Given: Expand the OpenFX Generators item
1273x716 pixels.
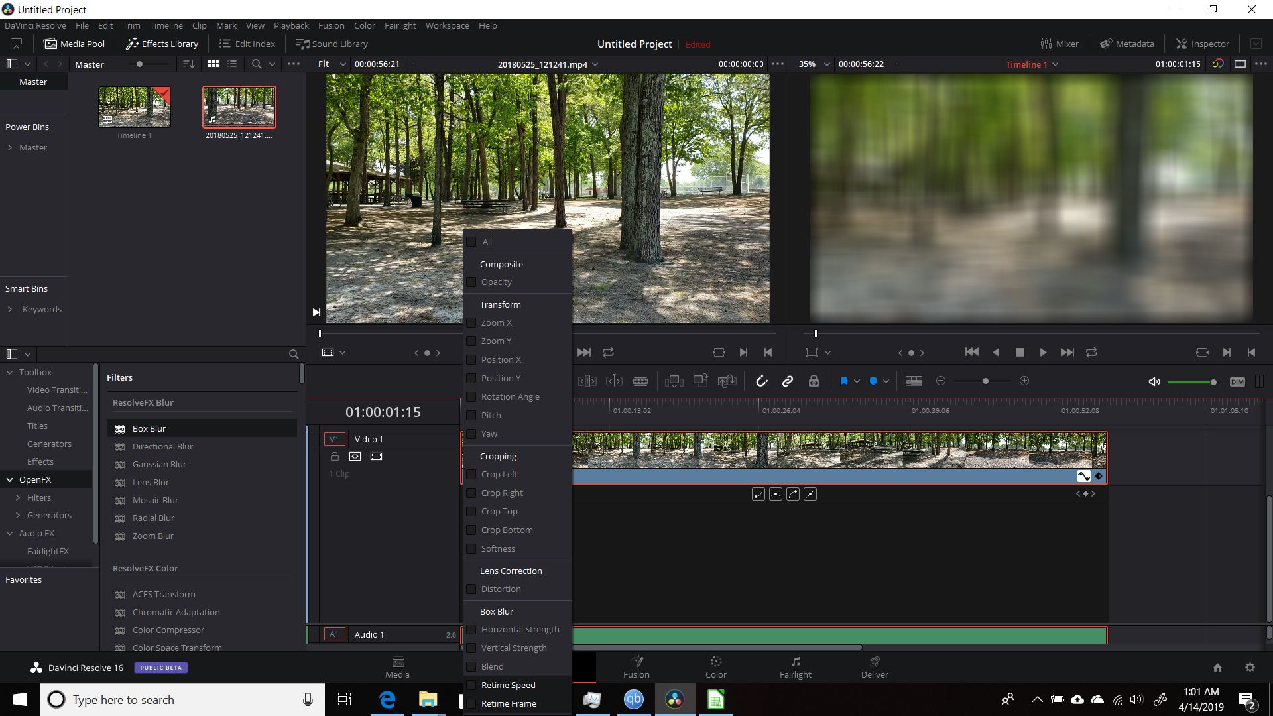Looking at the screenshot, I should pos(18,515).
